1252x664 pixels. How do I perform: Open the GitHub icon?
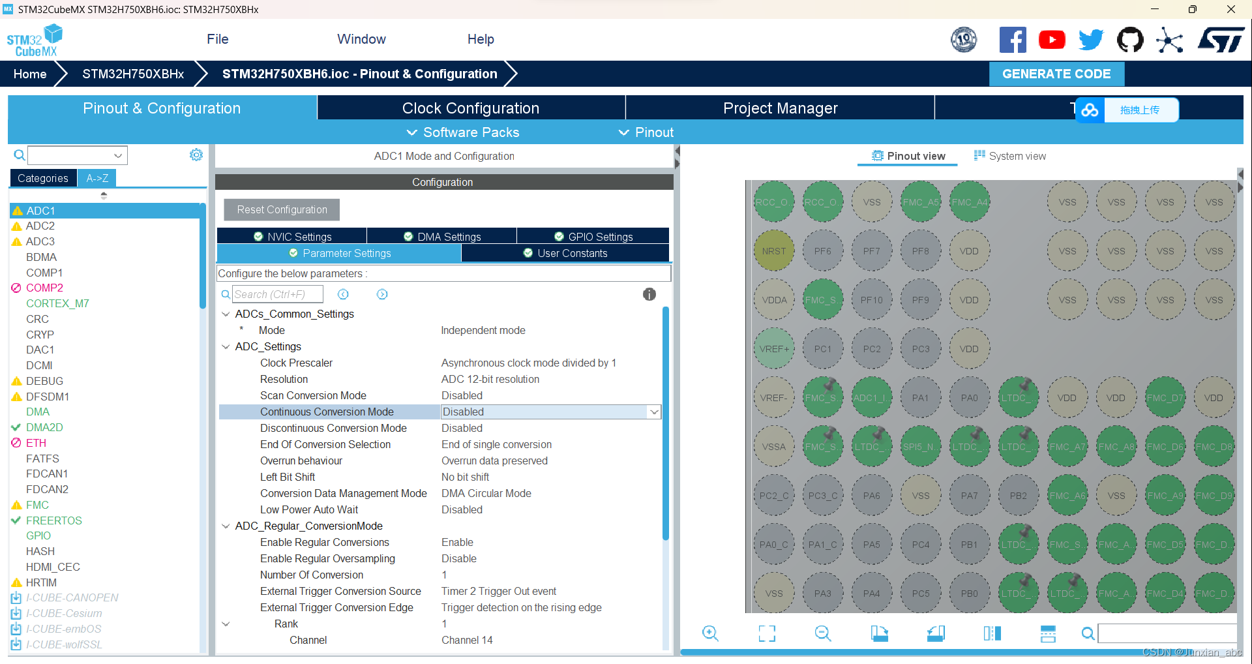tap(1130, 40)
